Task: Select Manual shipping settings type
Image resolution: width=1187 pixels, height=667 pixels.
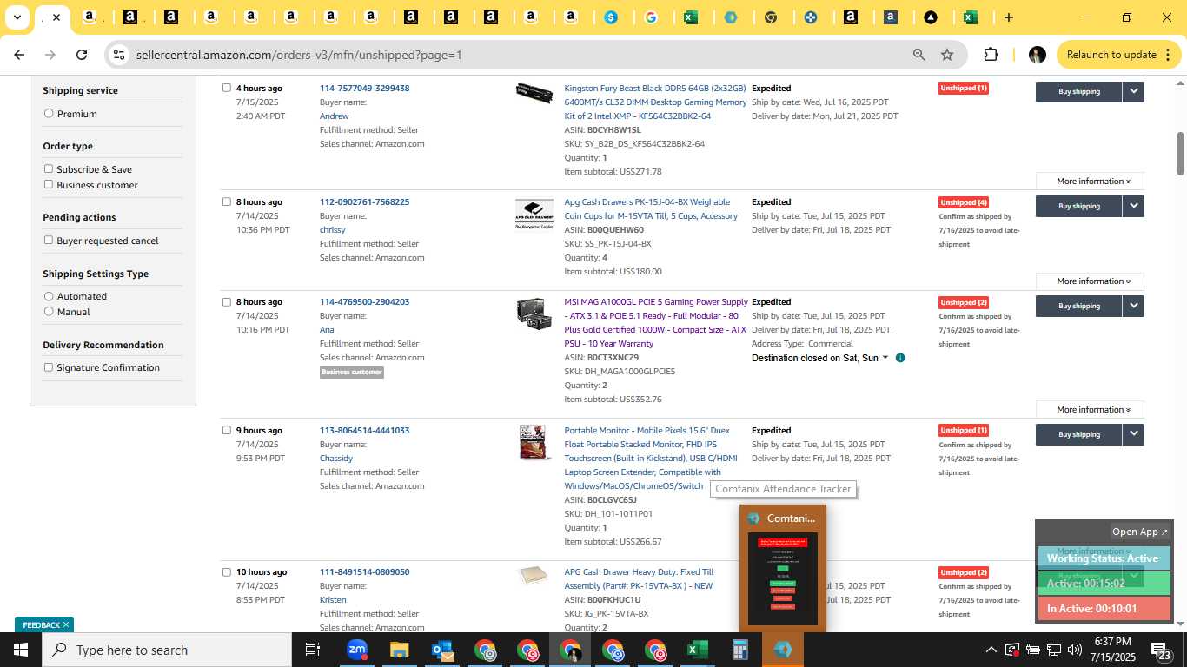Action: (x=49, y=311)
